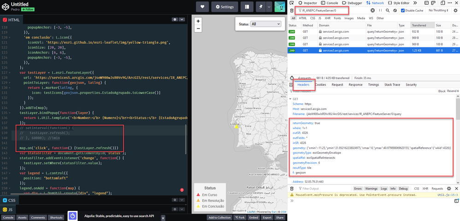Pin this pen
Viewport: 460px width, 221px height.
[x=260, y=7]
